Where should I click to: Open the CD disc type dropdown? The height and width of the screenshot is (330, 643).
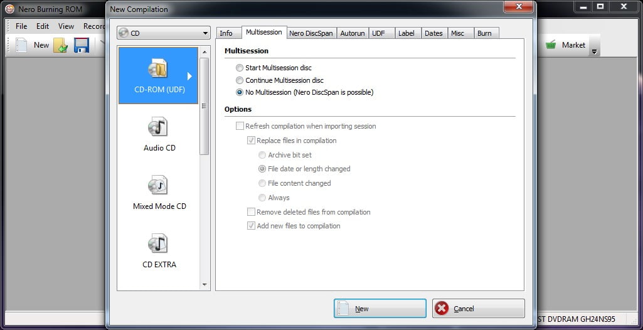coord(164,33)
